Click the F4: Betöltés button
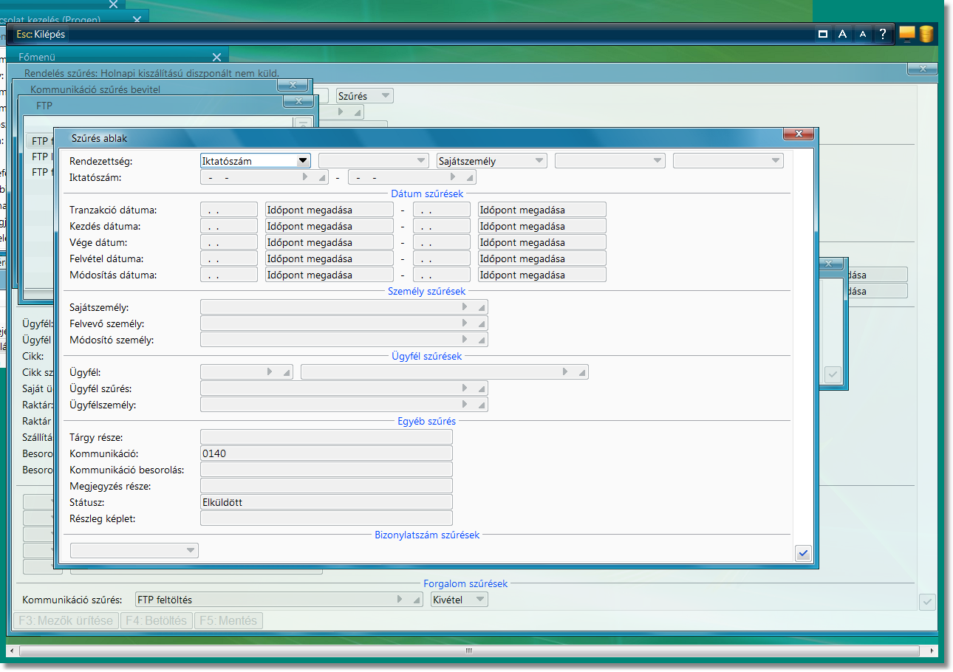Viewport: 953px width, 672px height. [157, 620]
